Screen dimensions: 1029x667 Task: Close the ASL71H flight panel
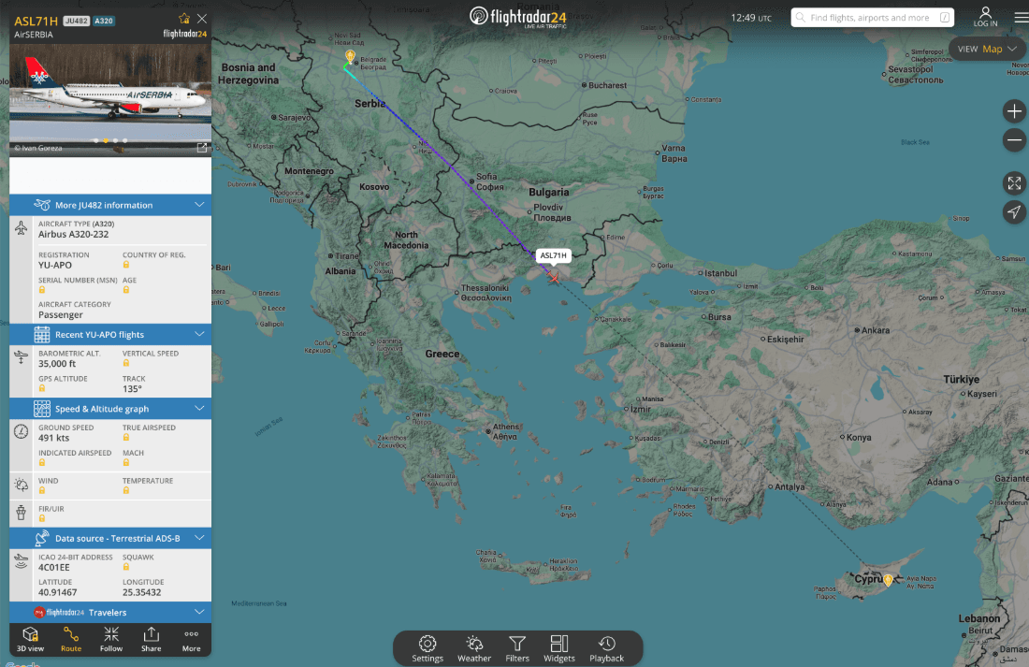coord(202,19)
